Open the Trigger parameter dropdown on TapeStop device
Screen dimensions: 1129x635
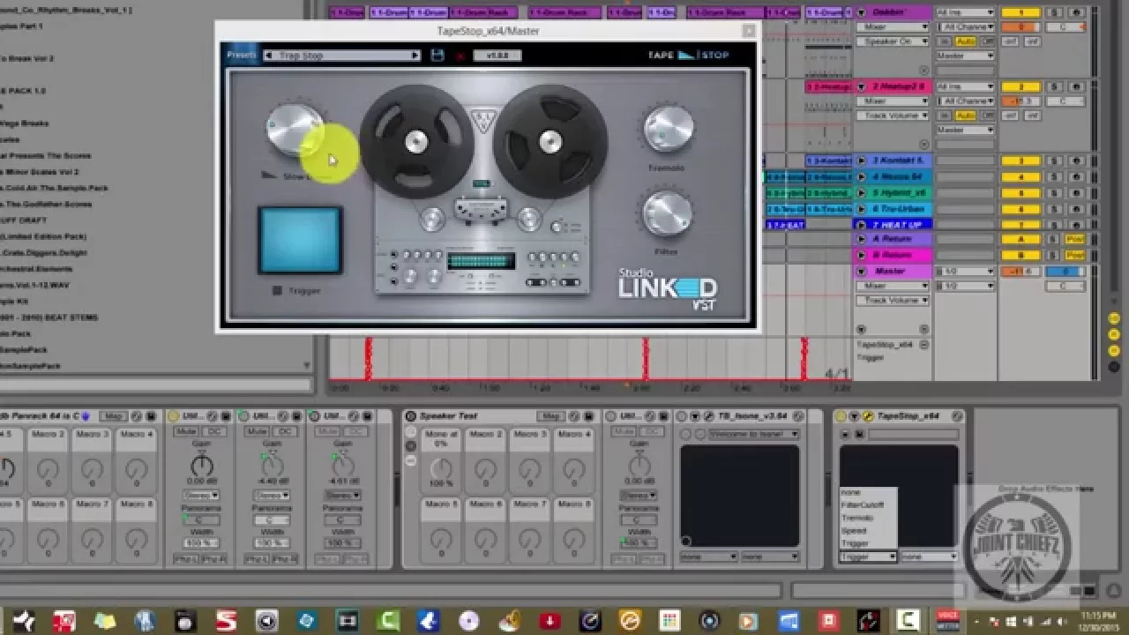point(868,557)
